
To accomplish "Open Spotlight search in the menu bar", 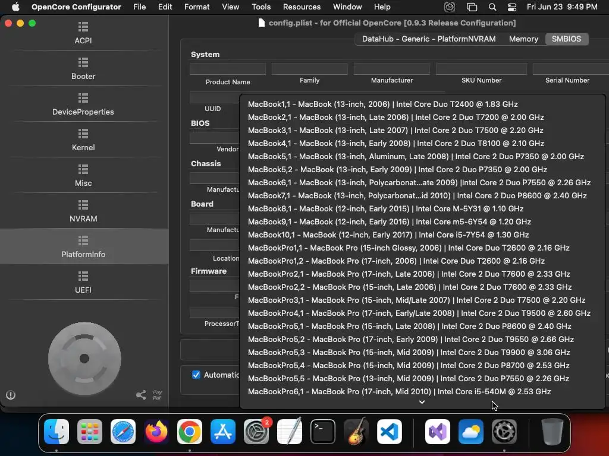I will point(492,7).
